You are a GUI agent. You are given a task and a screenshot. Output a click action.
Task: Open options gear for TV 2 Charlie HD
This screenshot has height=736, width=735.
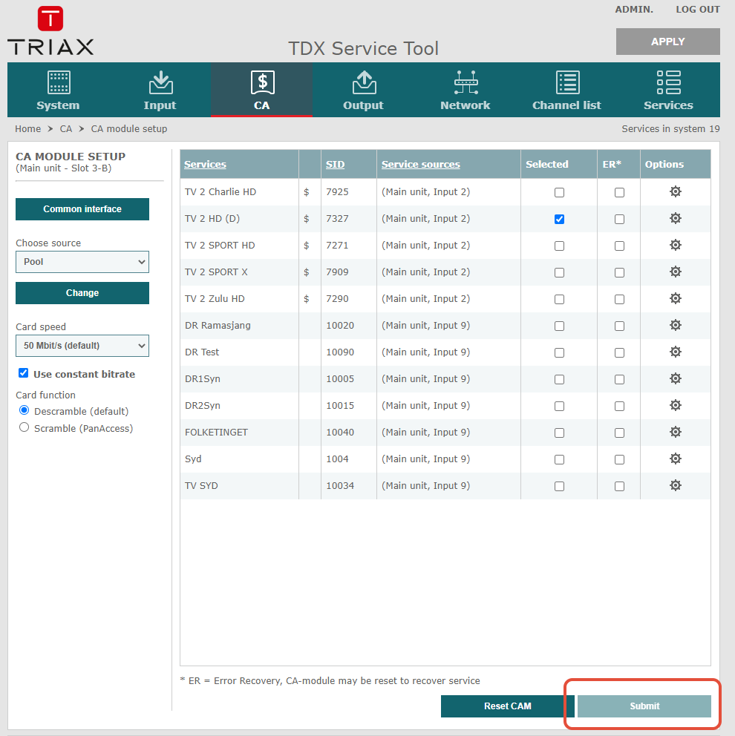pyautogui.click(x=676, y=191)
